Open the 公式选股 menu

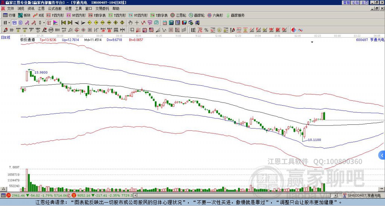pyautogui.click(x=55, y=9)
